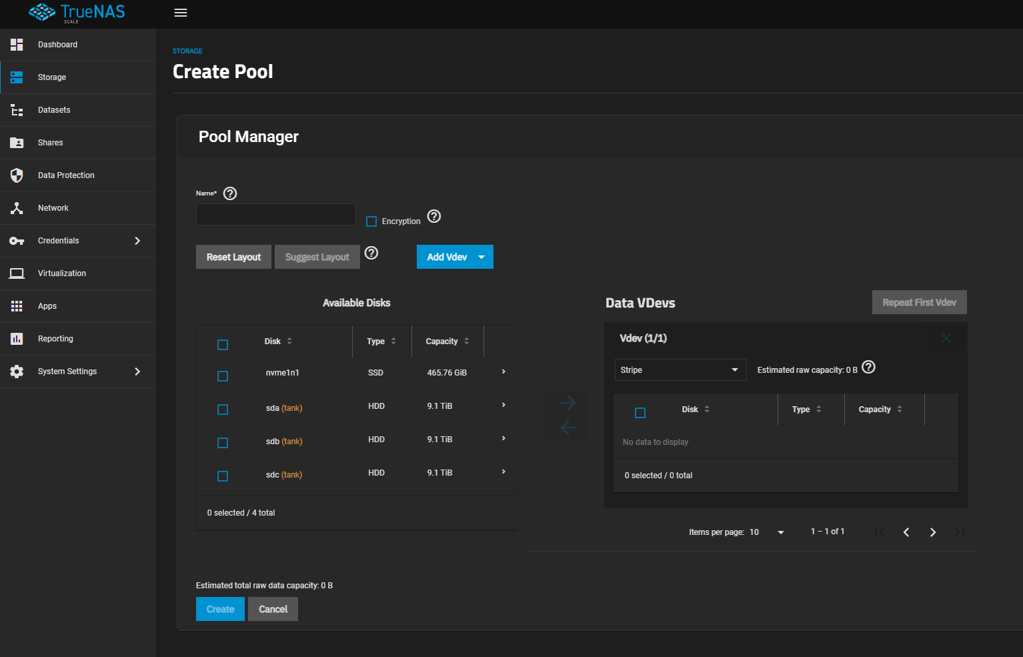Screen dimensions: 1023x657
Task: Jump to first page of vdevs
Action: (x=880, y=532)
